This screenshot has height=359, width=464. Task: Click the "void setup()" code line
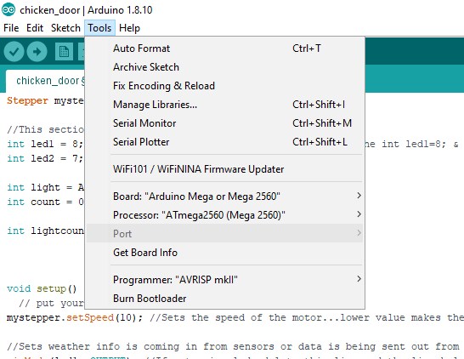pyautogui.click(x=42, y=288)
